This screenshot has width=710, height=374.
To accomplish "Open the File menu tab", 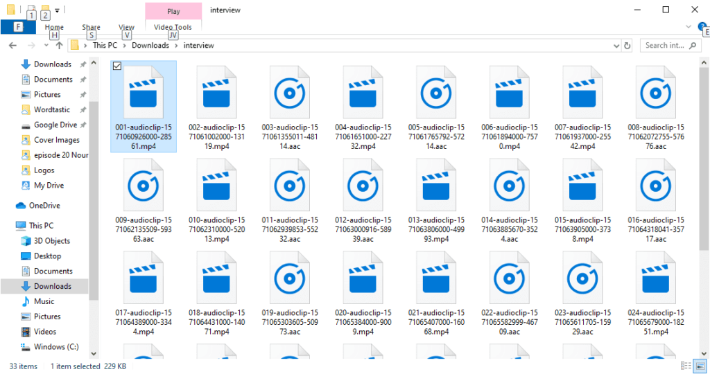I will [18, 27].
